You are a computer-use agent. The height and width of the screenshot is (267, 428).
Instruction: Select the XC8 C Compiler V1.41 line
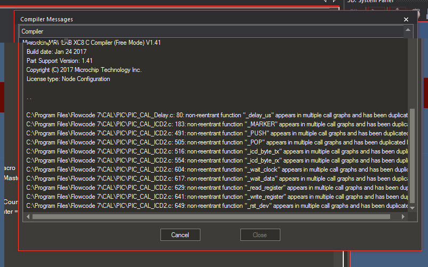coord(92,43)
